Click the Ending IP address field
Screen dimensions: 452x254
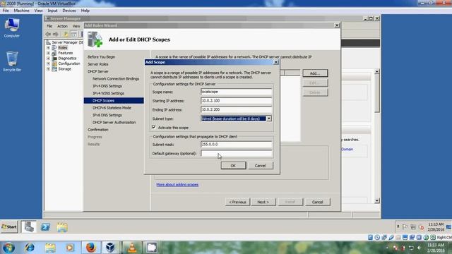[x=236, y=110]
